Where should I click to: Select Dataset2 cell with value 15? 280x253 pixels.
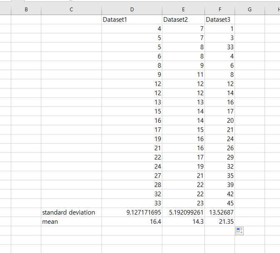coord(183,130)
